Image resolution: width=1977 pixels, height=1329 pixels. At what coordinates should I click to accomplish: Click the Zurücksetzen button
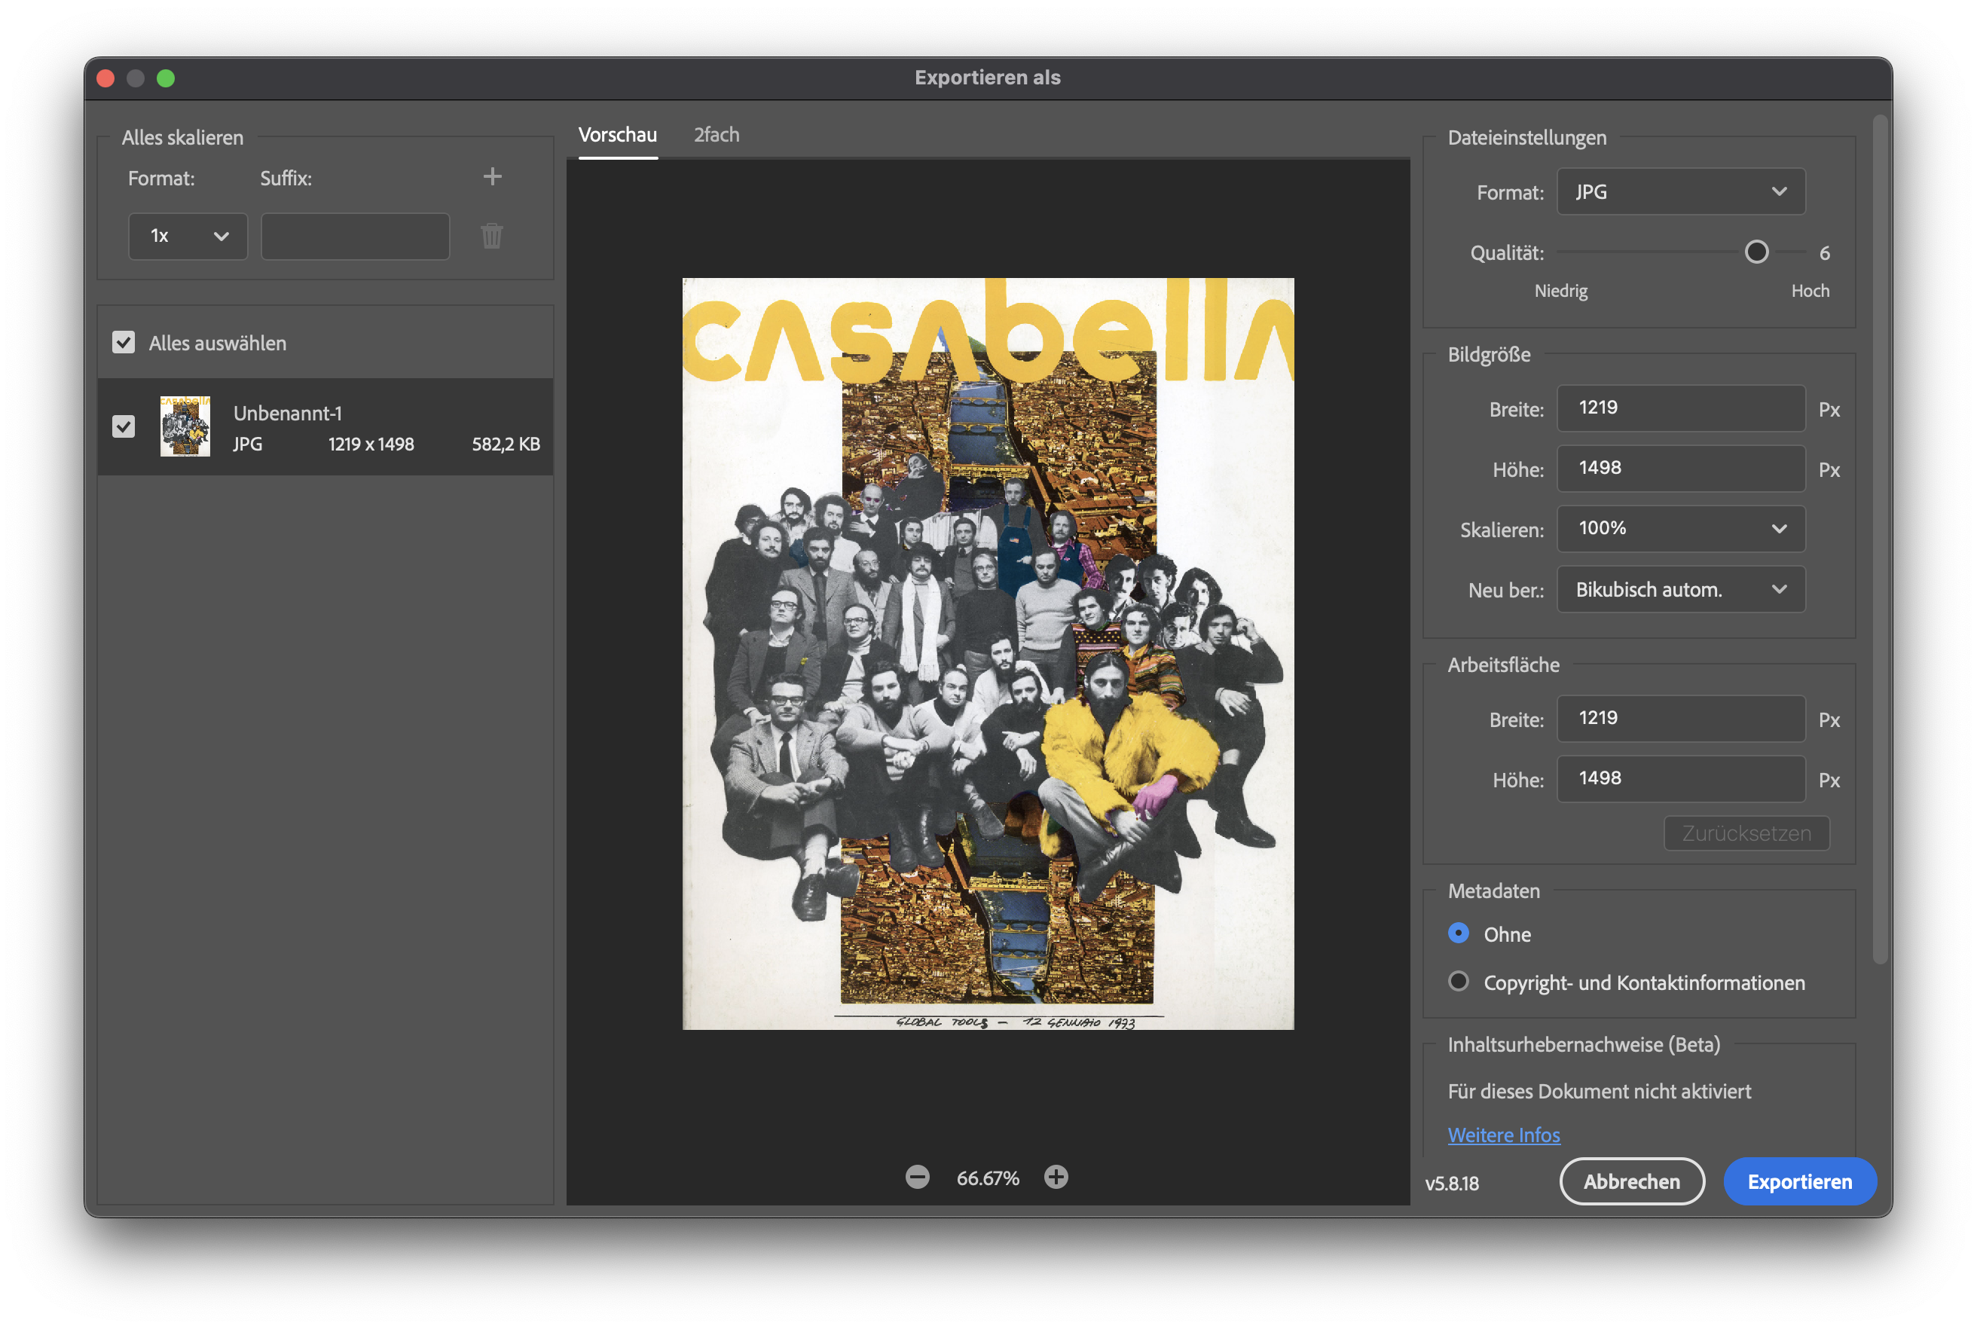[1746, 833]
